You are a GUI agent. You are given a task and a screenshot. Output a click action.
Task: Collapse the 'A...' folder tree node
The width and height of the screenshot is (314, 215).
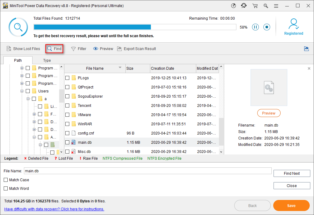tap(34, 137)
